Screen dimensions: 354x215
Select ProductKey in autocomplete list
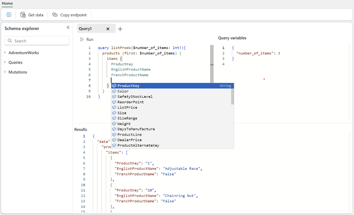(129, 86)
